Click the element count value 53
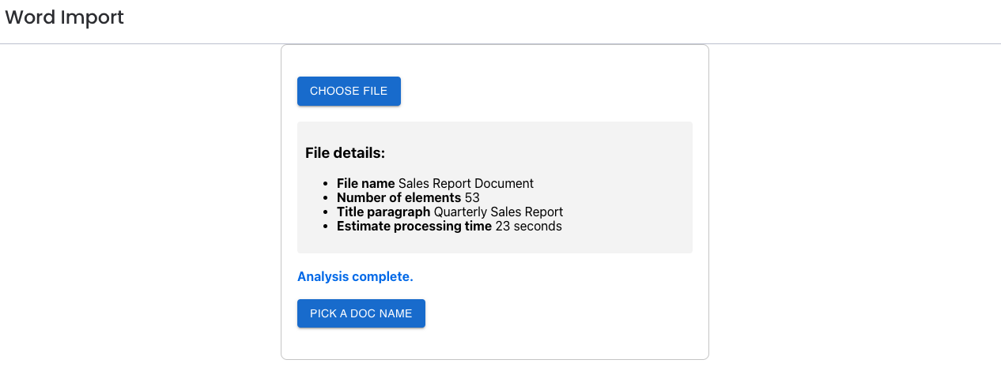Viewport: 1001px width, 386px height. (x=472, y=197)
